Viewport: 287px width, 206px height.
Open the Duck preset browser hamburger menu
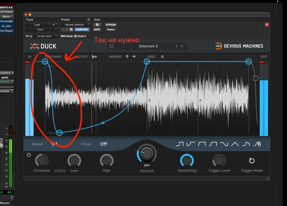tap(111, 46)
